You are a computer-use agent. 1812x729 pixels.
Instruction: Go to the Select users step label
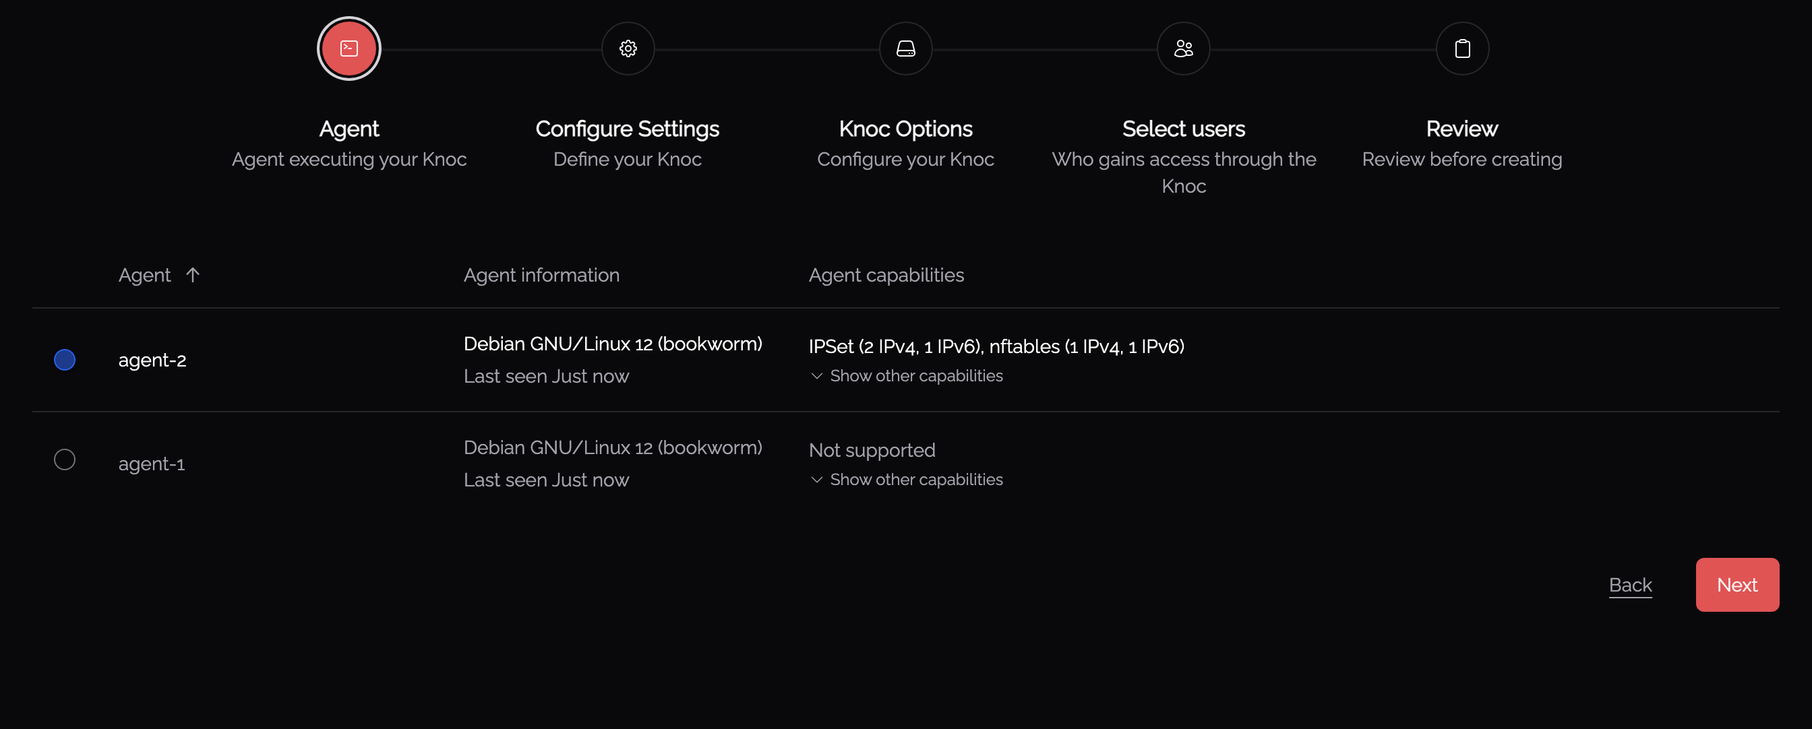(1183, 129)
